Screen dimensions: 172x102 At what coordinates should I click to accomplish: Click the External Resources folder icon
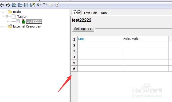tap(10, 26)
